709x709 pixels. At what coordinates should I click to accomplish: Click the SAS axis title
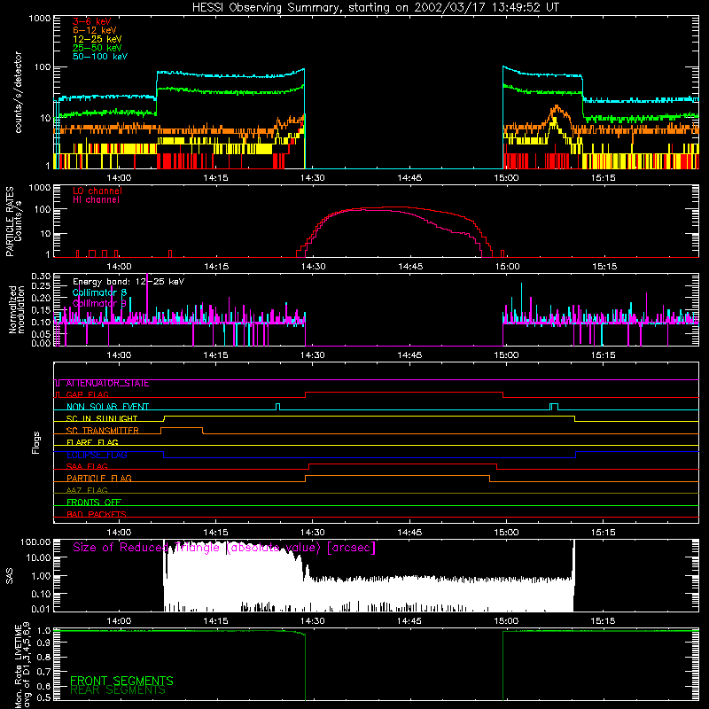[10, 576]
